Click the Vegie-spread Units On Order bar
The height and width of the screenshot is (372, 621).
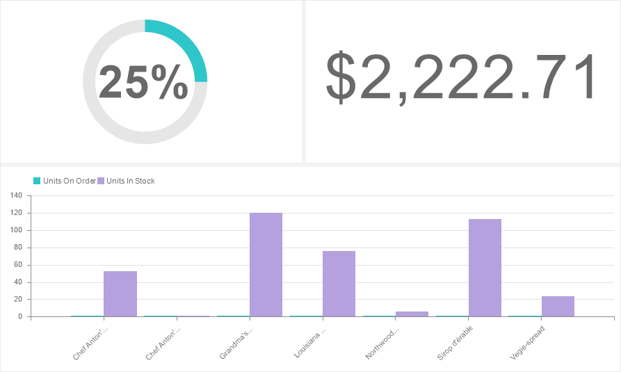pos(524,316)
